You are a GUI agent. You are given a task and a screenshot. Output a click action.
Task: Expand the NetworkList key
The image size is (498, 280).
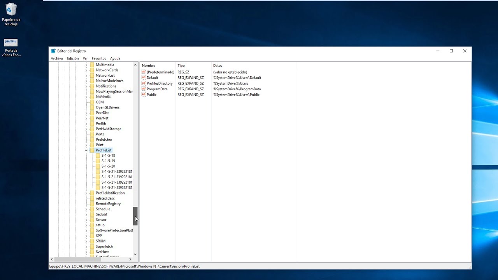[86, 75]
